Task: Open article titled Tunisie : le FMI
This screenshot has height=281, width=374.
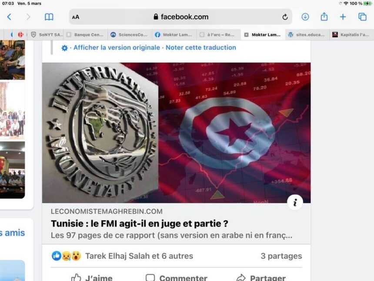Action: [140, 223]
